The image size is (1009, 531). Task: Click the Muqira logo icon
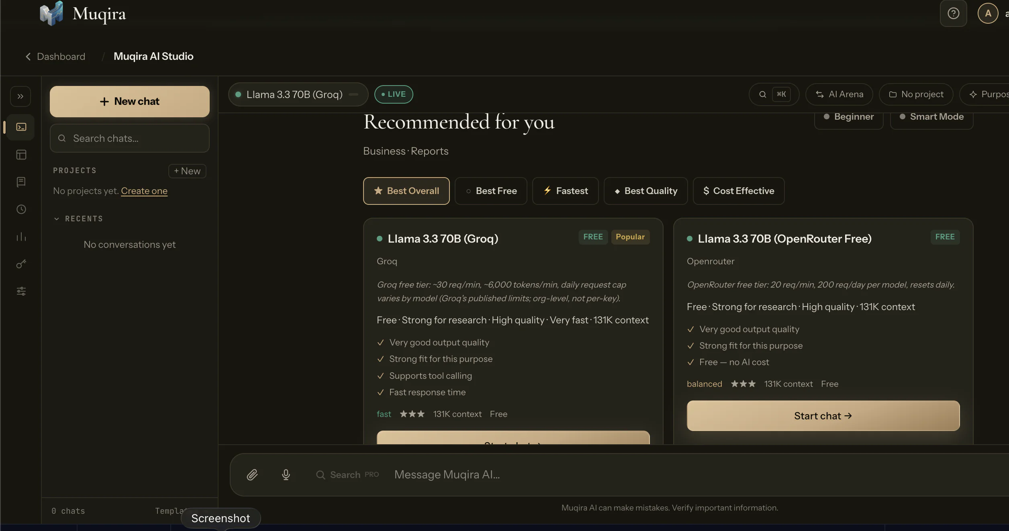pyautogui.click(x=51, y=13)
